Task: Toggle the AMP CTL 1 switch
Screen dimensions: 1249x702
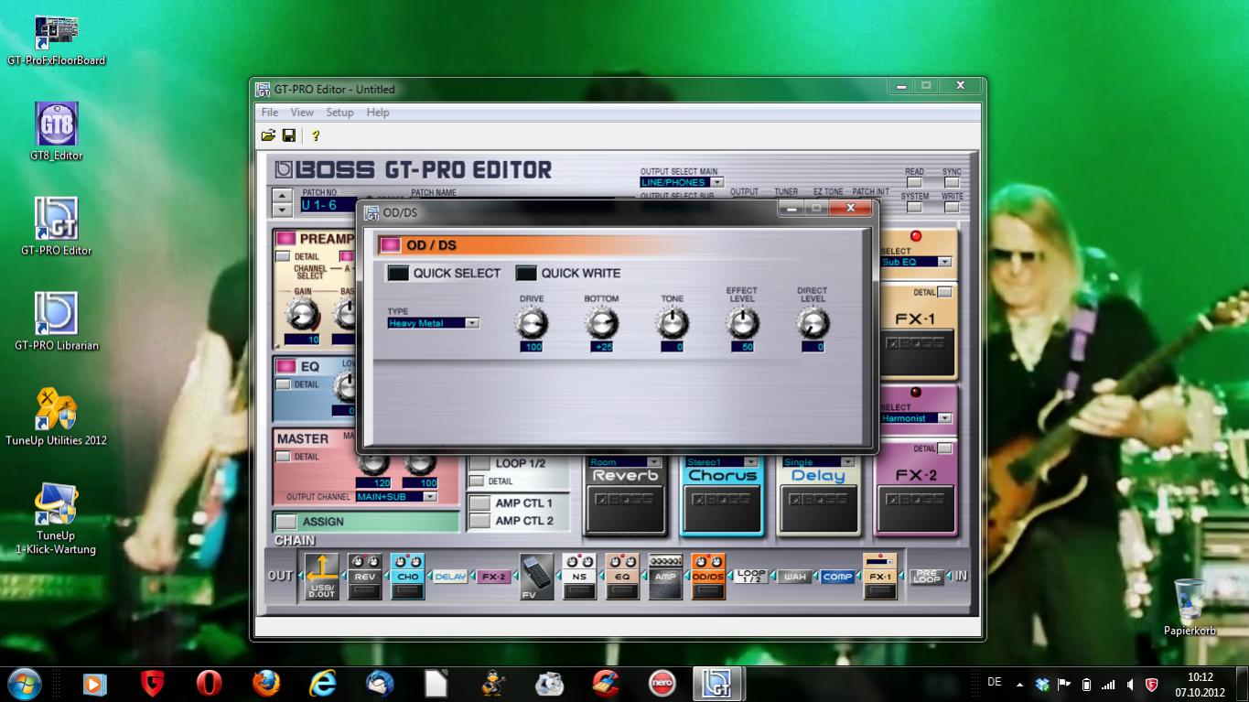Action: point(479,502)
